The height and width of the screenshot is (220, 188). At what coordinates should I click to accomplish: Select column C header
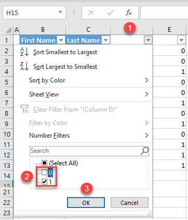(x=88, y=30)
